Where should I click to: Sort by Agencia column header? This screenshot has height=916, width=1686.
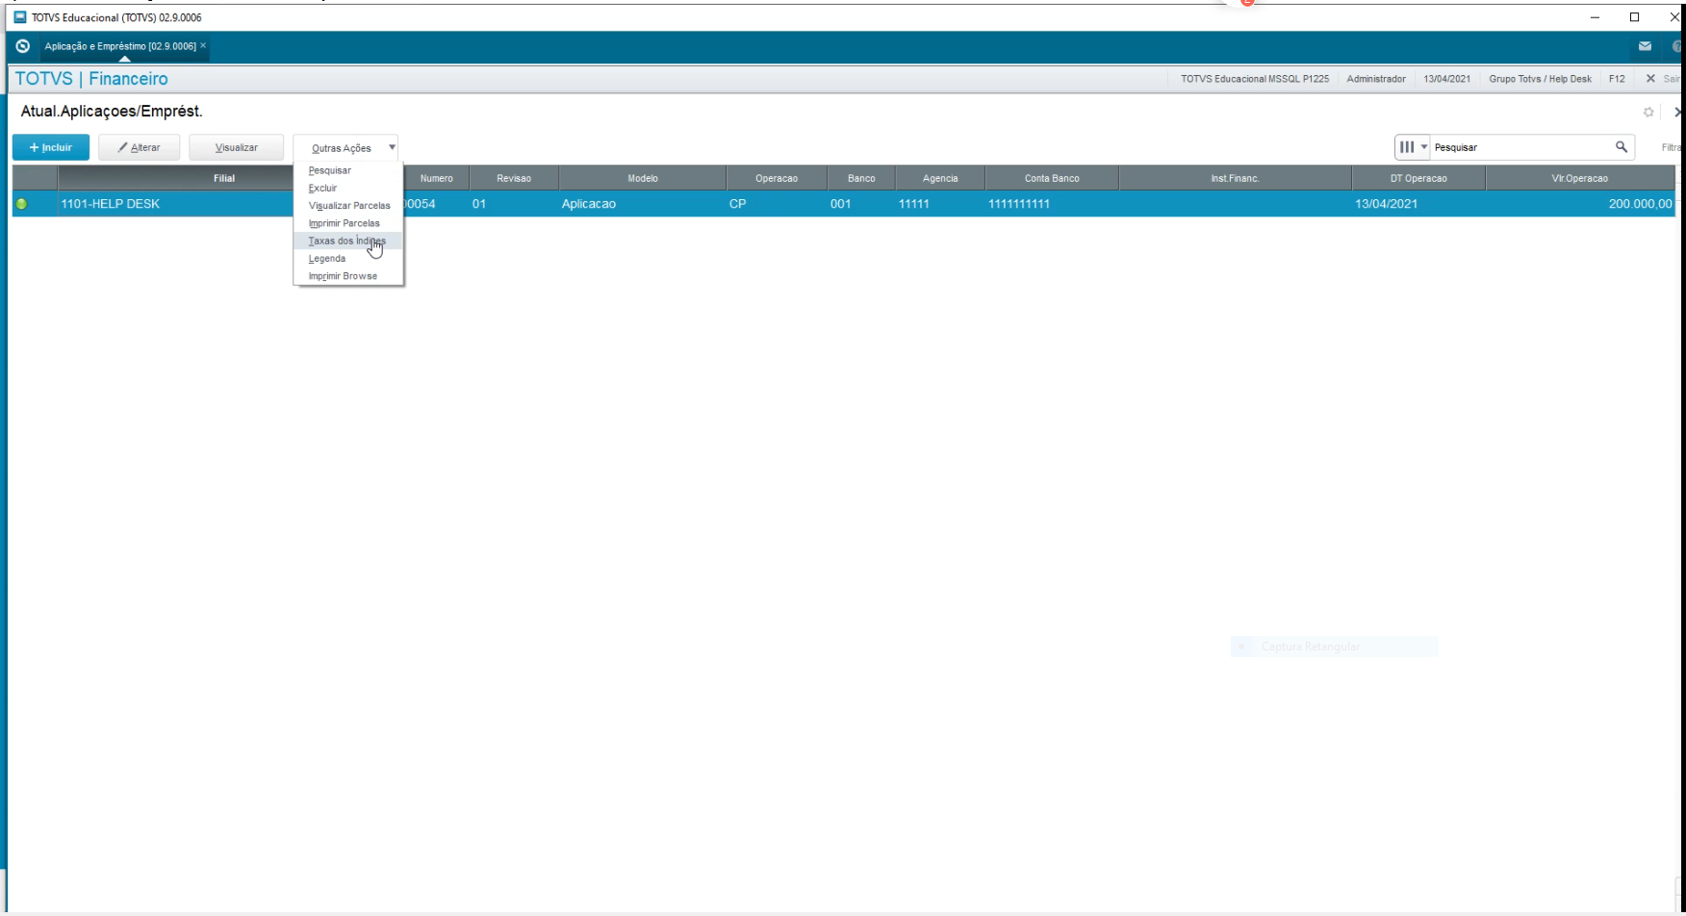[x=940, y=178]
